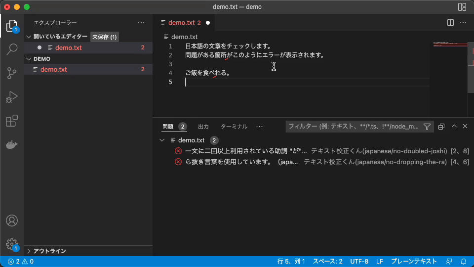Open the Docker view icon

click(12, 145)
